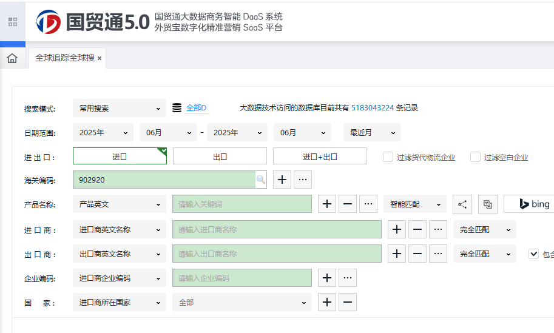Viewport: 554px width, 333px height.
Task: Click the magnifier icon in 海关编码 field
Action: pos(261,180)
